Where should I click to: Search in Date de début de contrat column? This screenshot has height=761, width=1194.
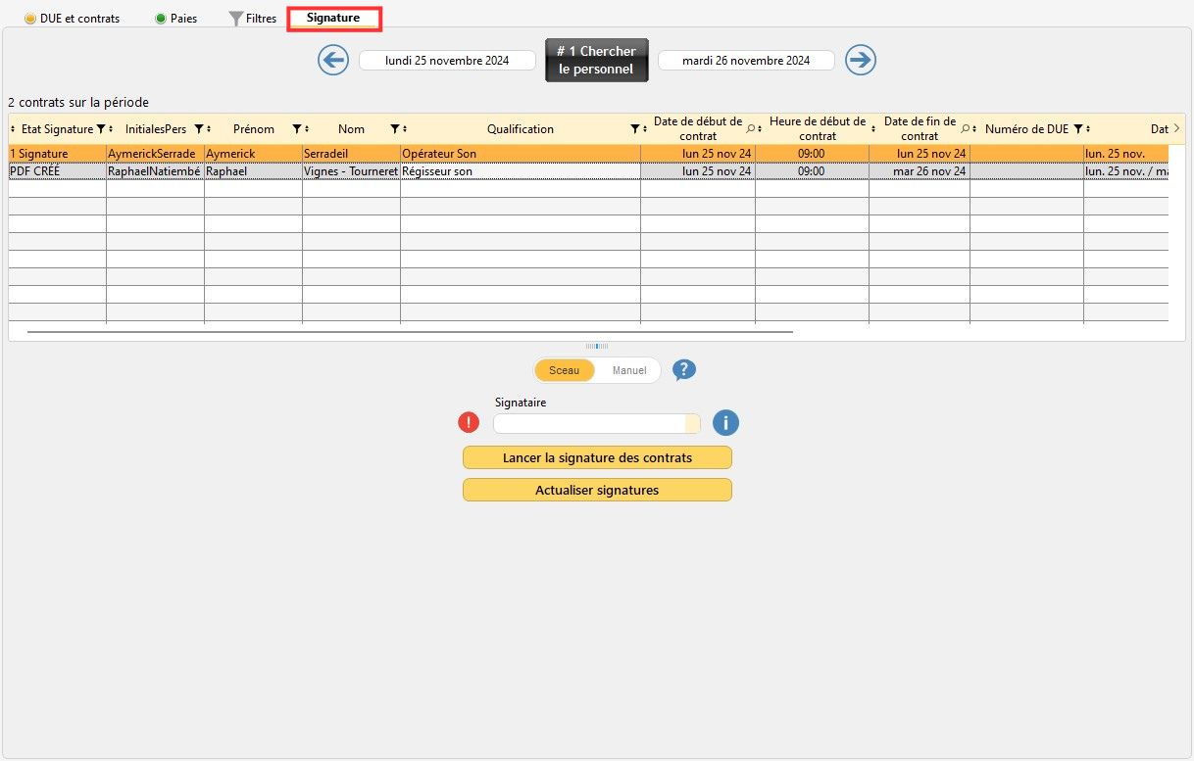[751, 129]
